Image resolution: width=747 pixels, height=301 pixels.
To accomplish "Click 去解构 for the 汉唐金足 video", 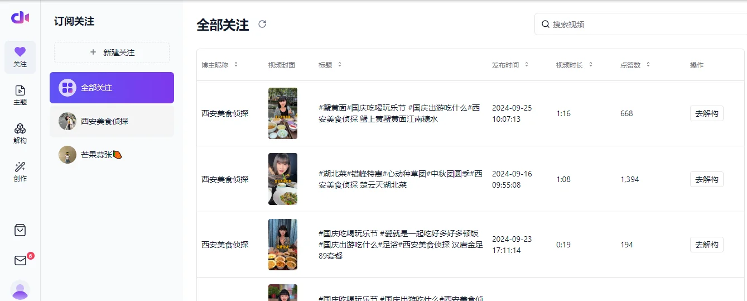I will (706, 245).
